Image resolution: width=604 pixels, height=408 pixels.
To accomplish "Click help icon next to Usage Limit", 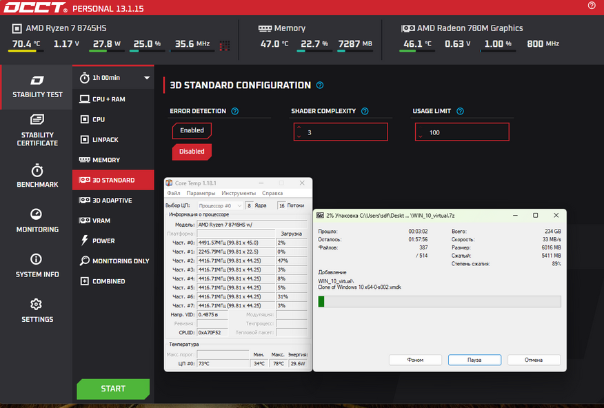I will 460,111.
